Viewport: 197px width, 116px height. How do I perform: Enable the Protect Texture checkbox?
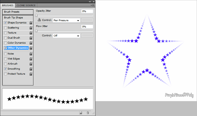pyautogui.click(x=5, y=74)
